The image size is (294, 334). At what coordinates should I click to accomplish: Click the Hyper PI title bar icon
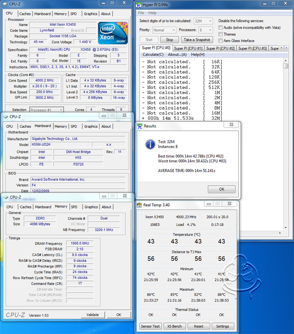[x=138, y=4]
